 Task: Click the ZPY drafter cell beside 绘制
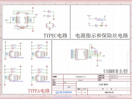tap(70, 82)
